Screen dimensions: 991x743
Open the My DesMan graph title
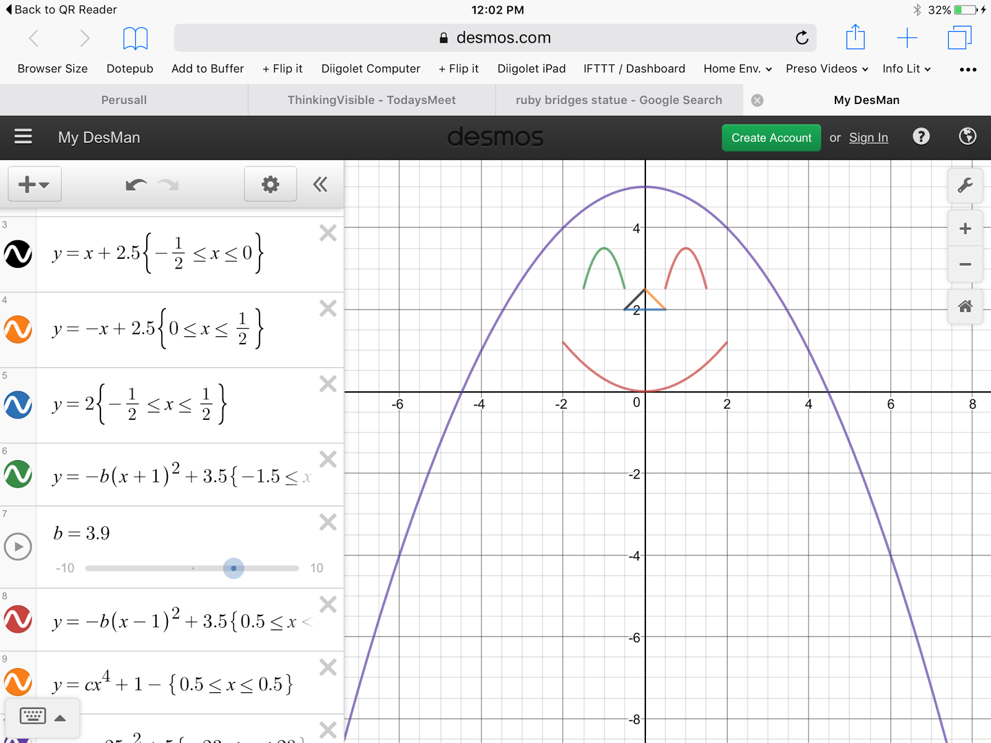coord(99,137)
